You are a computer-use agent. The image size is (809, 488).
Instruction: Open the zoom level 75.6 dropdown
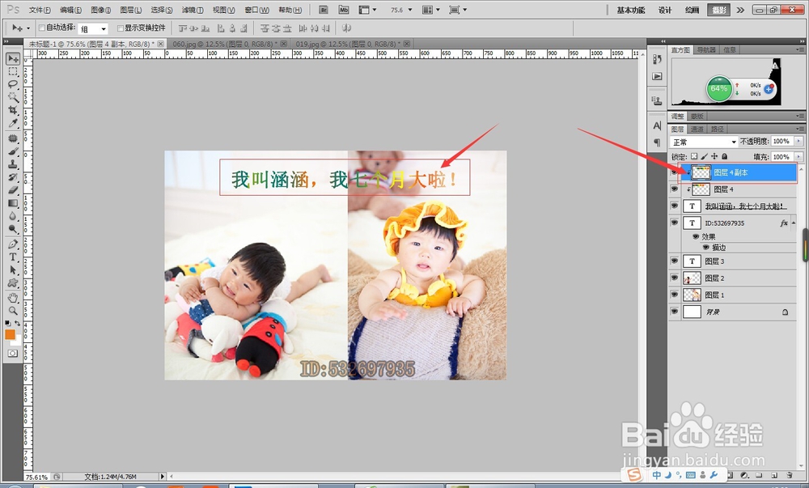(x=410, y=10)
